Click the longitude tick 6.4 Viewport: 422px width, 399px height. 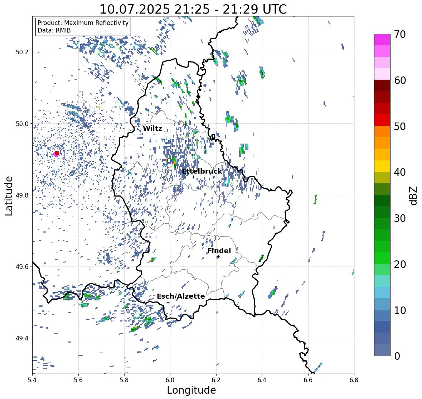pyautogui.click(x=262, y=380)
